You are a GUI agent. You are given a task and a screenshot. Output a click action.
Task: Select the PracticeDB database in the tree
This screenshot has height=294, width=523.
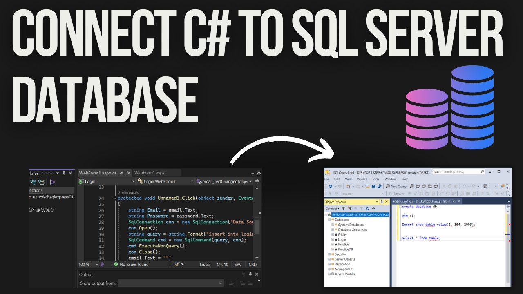coord(345,249)
